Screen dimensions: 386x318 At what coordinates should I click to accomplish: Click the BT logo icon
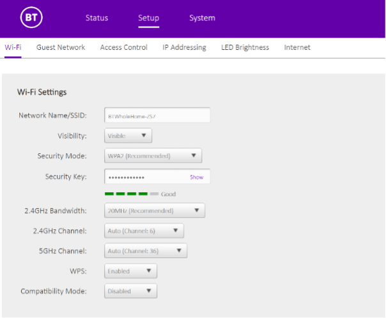tap(31, 18)
